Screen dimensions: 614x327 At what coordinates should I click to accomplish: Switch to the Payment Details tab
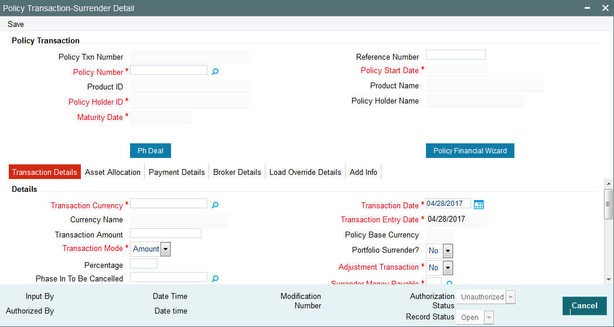point(176,172)
